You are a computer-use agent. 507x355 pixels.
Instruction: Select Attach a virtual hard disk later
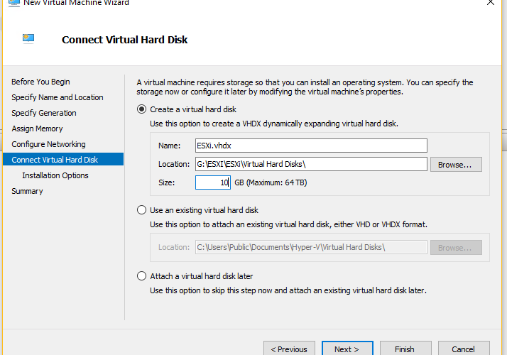tap(141, 276)
